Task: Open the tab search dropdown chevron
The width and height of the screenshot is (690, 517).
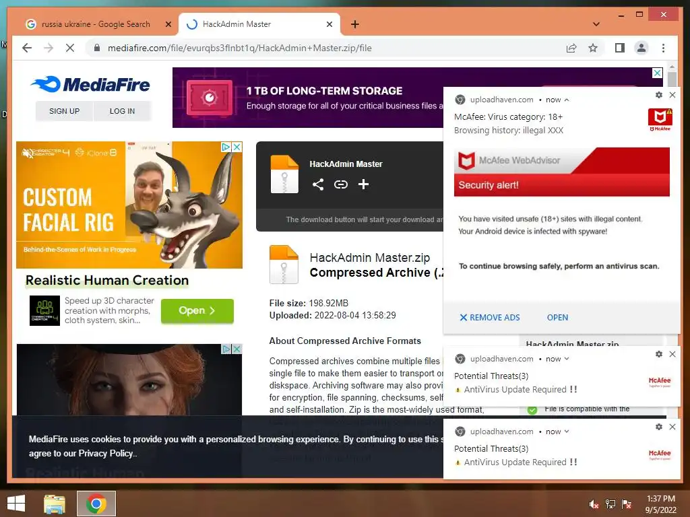Action: coord(596,24)
